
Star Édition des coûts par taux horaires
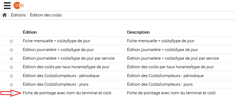pos(12,67)
